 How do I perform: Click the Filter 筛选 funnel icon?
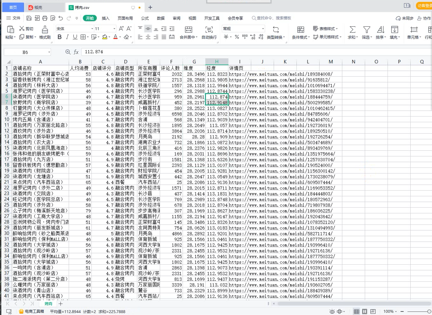[x=367, y=30]
